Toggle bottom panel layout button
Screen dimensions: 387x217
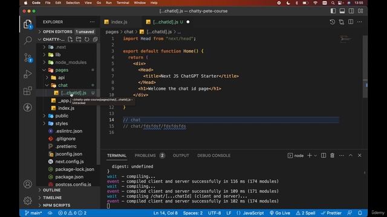click(x=342, y=11)
